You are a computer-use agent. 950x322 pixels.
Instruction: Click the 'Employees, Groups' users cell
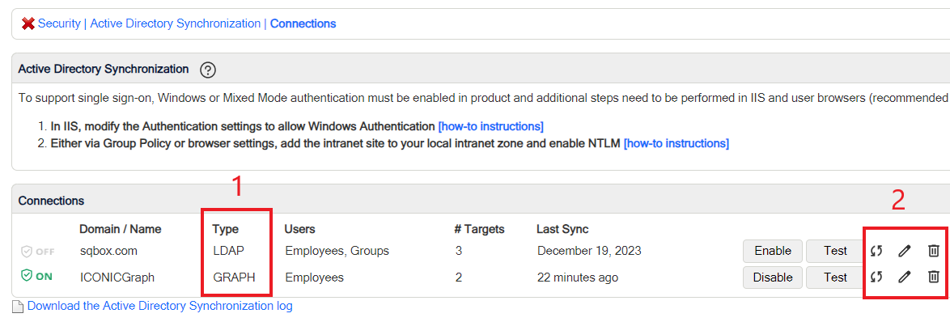coord(337,251)
